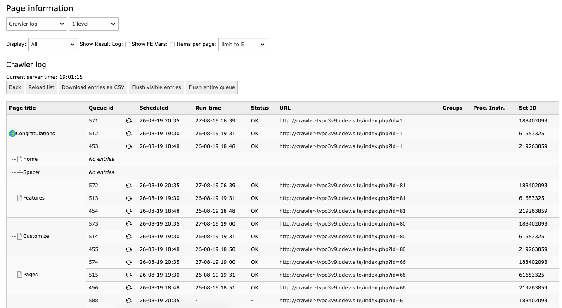Click Download entries as CSV
This screenshot has width=562, height=308.
93,87
